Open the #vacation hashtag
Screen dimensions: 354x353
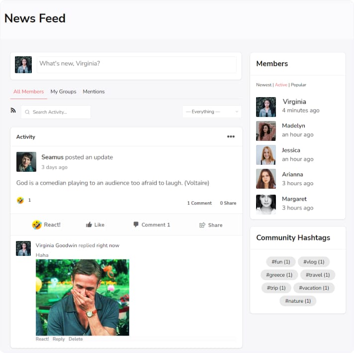tap(314, 288)
